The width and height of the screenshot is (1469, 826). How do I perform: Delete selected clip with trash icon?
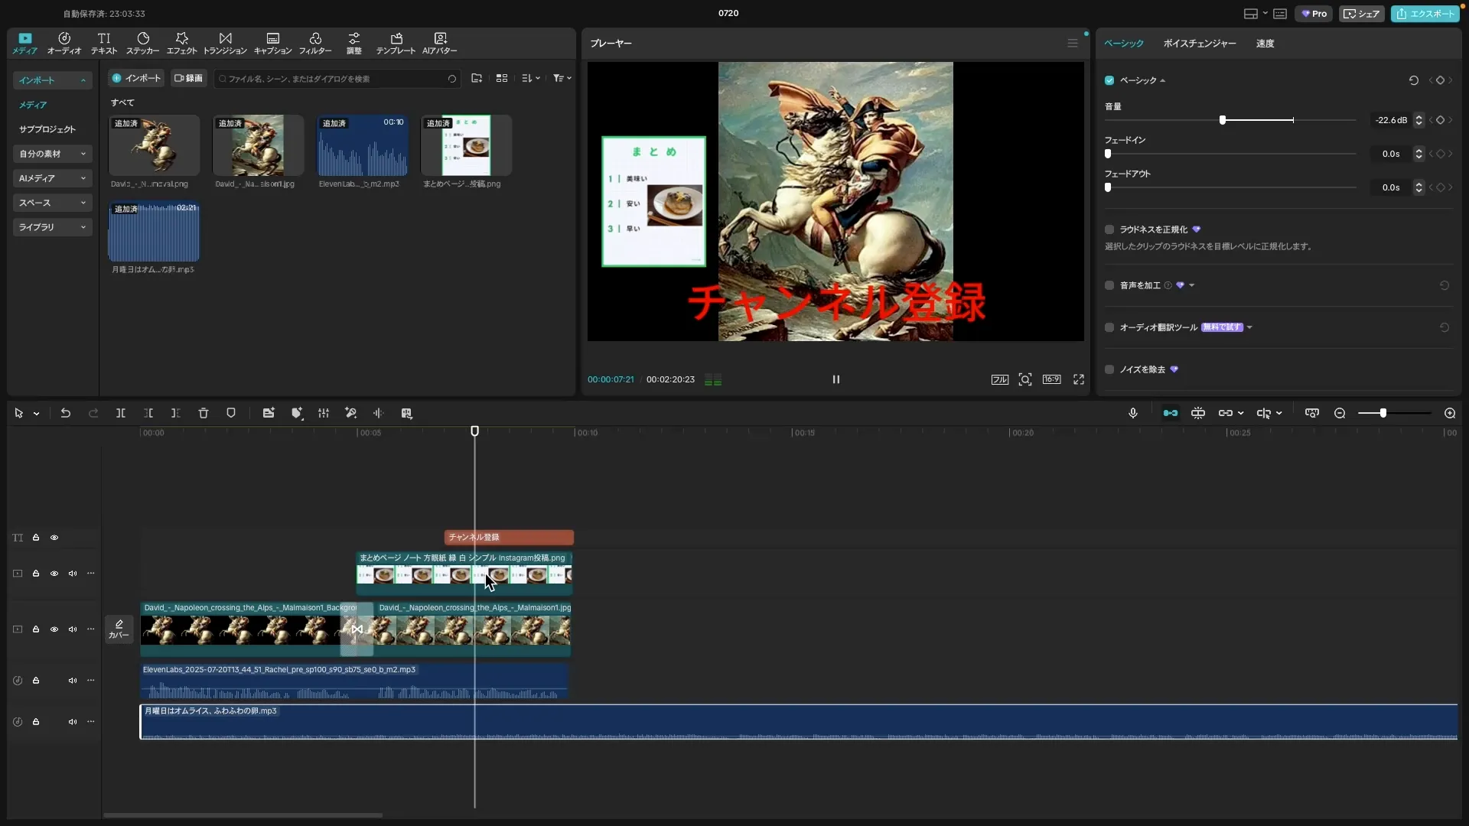point(204,413)
